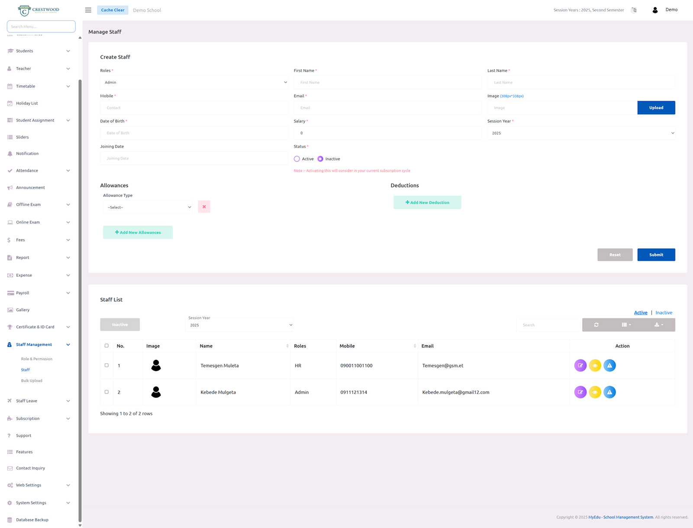
Task: Click the refresh icon in staff list toolbar
Action: (x=596, y=325)
